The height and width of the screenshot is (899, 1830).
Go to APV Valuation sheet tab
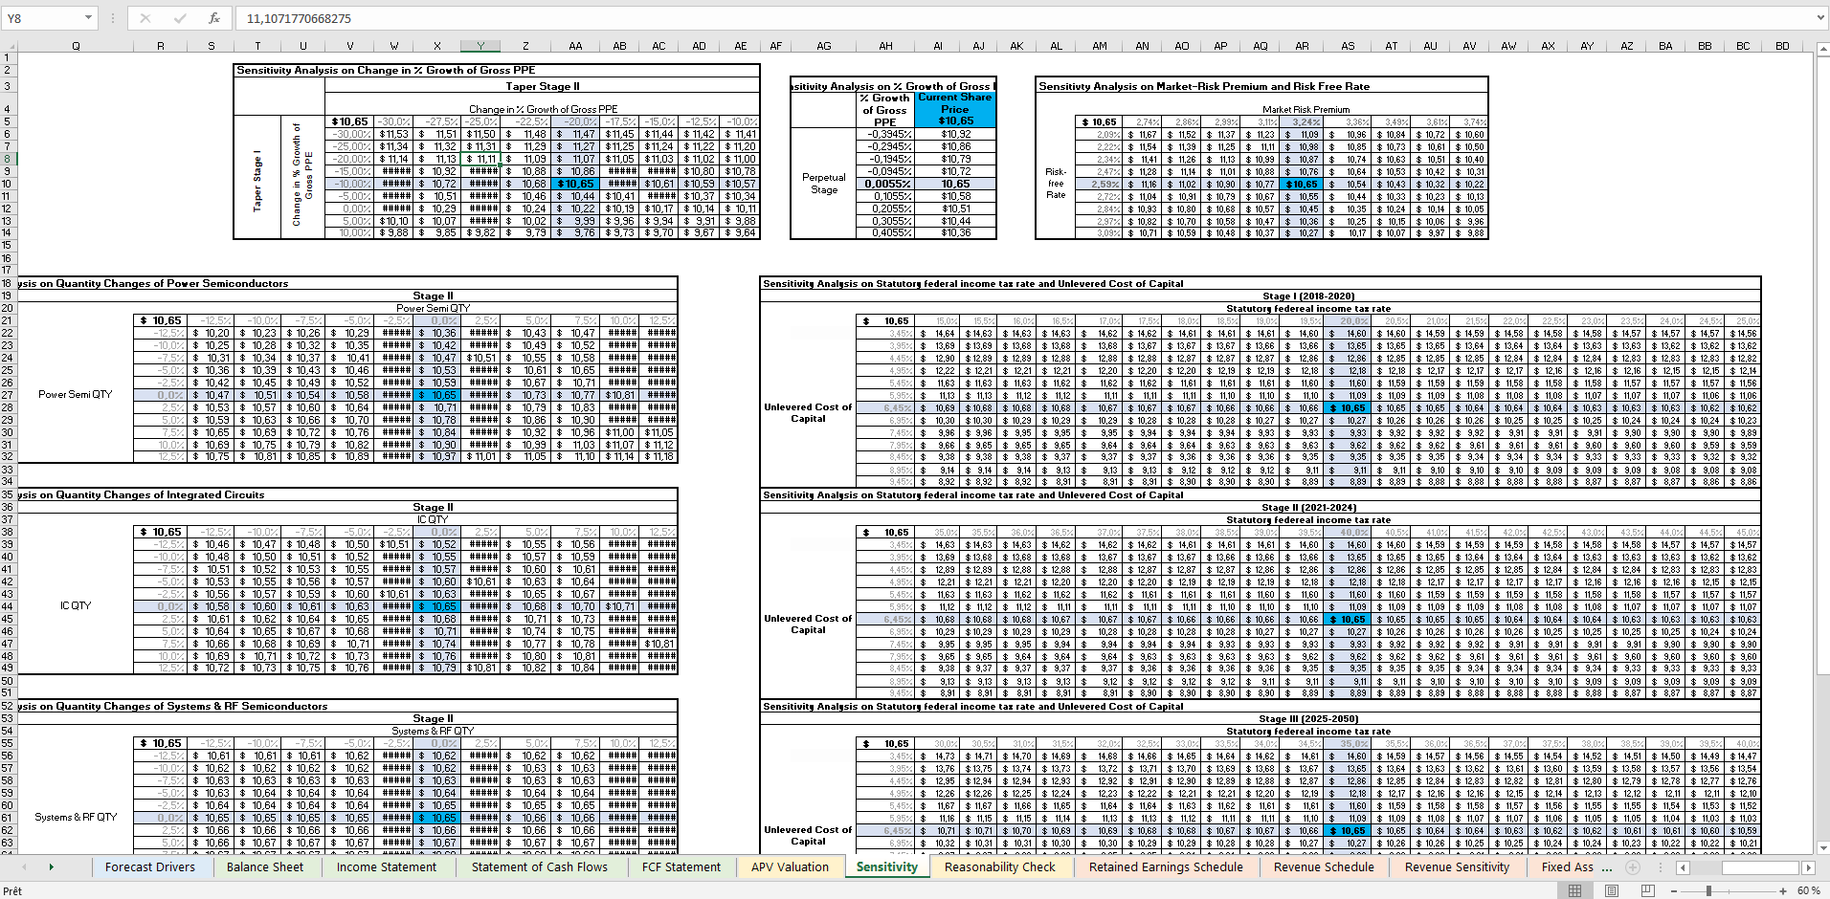[x=790, y=867]
